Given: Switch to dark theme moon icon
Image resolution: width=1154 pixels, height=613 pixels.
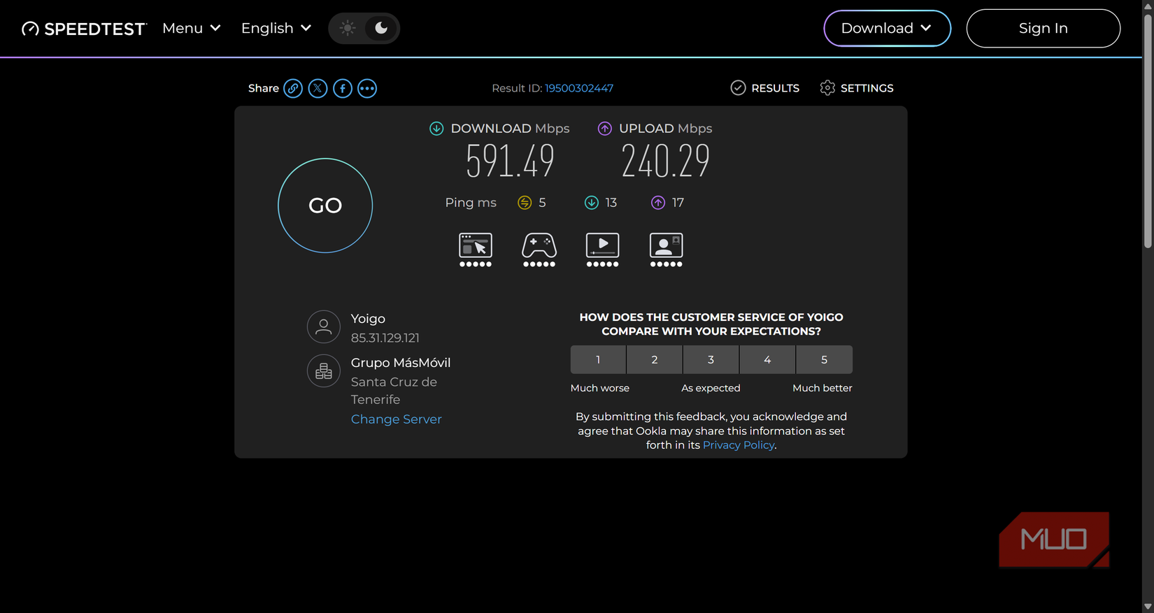Looking at the screenshot, I should [381, 28].
